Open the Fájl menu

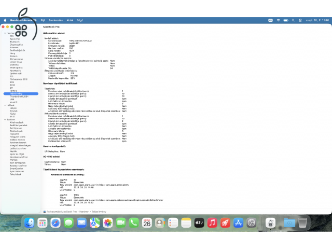[43, 20]
